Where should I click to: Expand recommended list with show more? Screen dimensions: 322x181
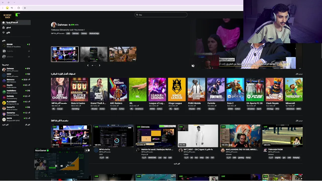(x=5, y=125)
